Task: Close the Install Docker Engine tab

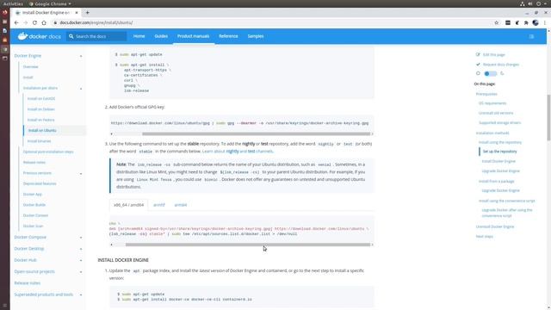Action: [77, 13]
